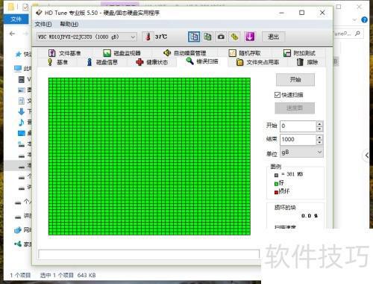Click the copy screenshot icon in toolbar
373x284 pixels.
[207, 37]
